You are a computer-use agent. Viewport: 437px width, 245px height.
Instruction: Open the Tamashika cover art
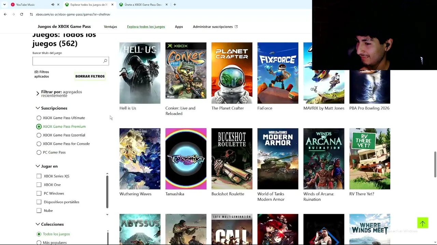[x=186, y=159]
